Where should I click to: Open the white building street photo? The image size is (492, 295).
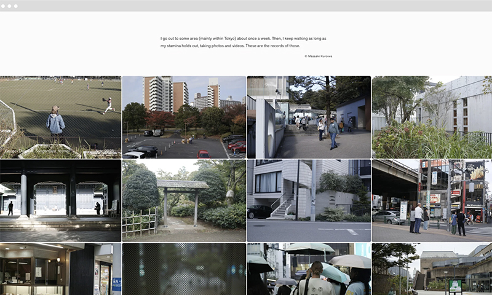[x=309, y=200]
